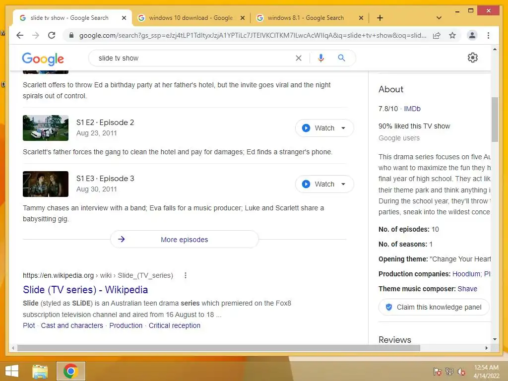The height and width of the screenshot is (381, 508).
Task: Open the tab search chevron
Action: (x=439, y=18)
